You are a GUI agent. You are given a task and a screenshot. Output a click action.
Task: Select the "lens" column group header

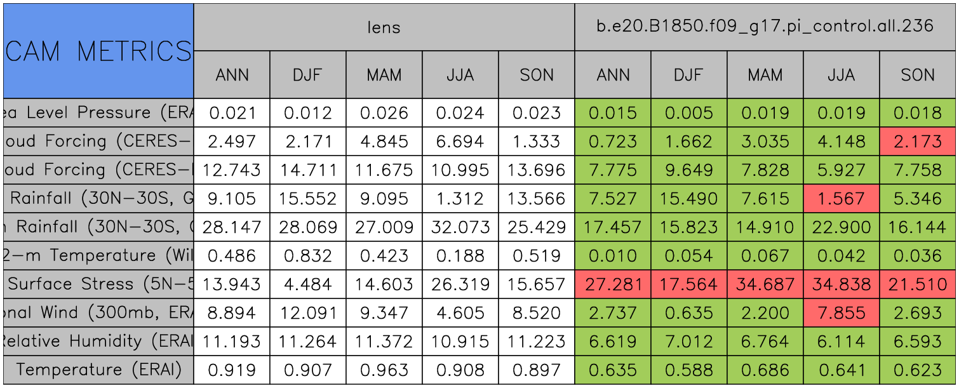pyautogui.click(x=384, y=27)
